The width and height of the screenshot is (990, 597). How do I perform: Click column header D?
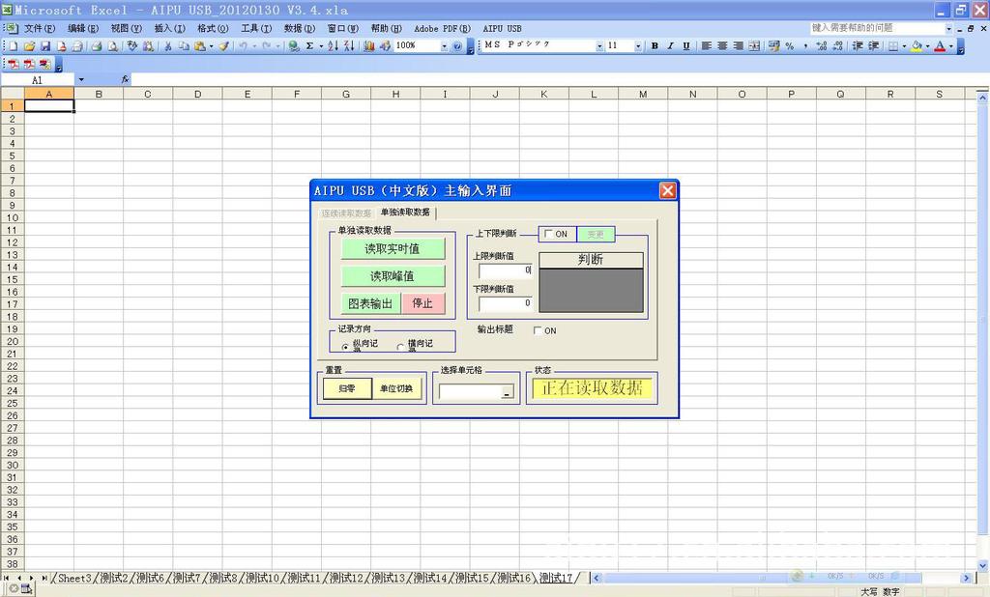(x=197, y=94)
